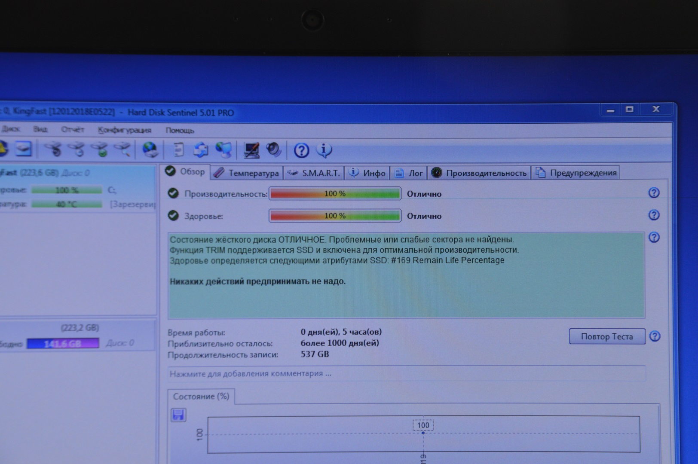698x464 pixels.
Task: Open the Температура tab
Action: coord(247,173)
